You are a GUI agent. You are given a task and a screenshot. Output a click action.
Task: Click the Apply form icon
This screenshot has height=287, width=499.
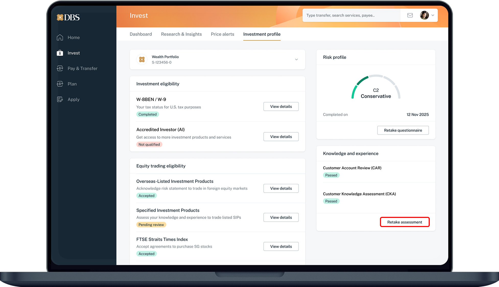click(60, 99)
